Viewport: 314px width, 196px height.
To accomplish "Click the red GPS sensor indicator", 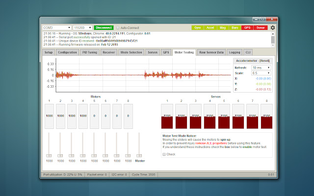I will coord(246,28).
